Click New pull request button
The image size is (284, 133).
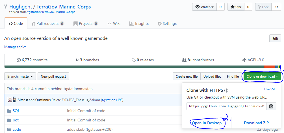(x=53, y=76)
